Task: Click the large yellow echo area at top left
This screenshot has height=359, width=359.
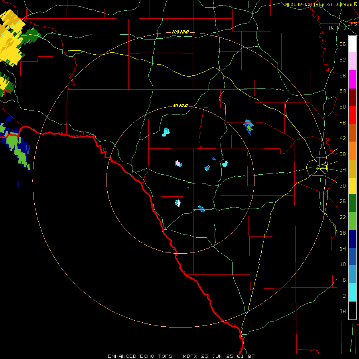Action: click(11, 38)
